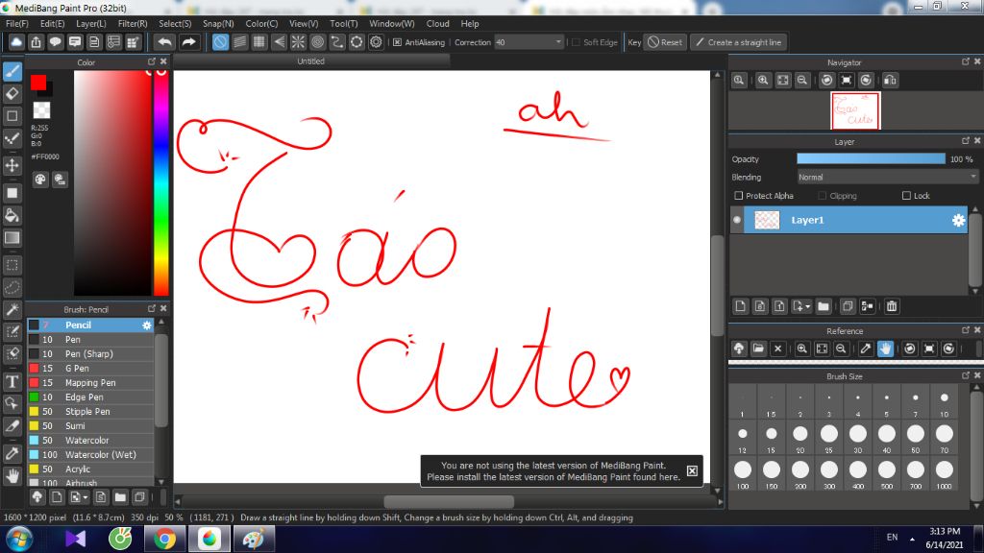
Task: Select the Lasso tool
Action: (12, 288)
